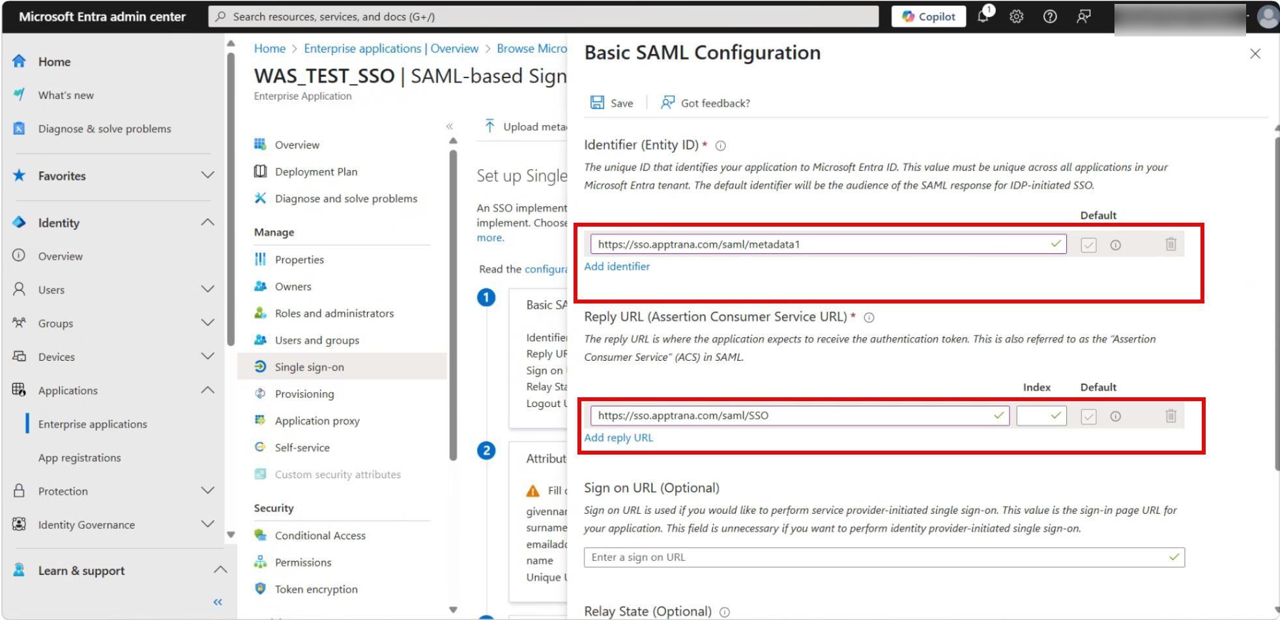Open the configuration guide link
The image size is (1280, 620).
click(546, 269)
